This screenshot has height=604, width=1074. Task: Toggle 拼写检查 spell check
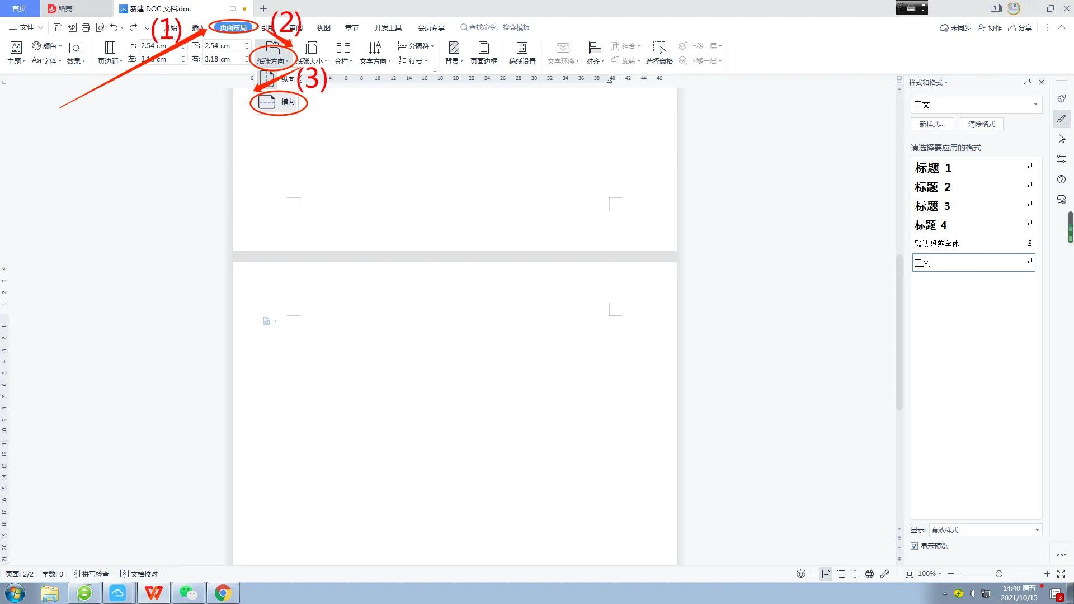click(90, 574)
